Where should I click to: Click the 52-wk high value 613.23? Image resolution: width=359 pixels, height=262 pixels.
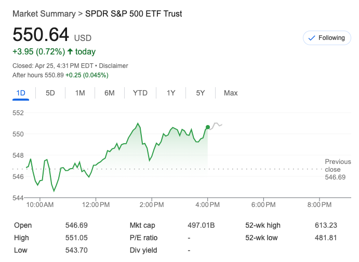coord(326,225)
